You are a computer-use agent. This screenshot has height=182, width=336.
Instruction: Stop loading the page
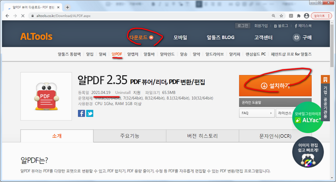pos(23,16)
